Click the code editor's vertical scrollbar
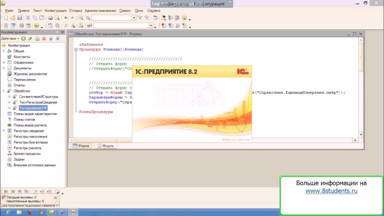The image size is (384, 216). [x=361, y=88]
